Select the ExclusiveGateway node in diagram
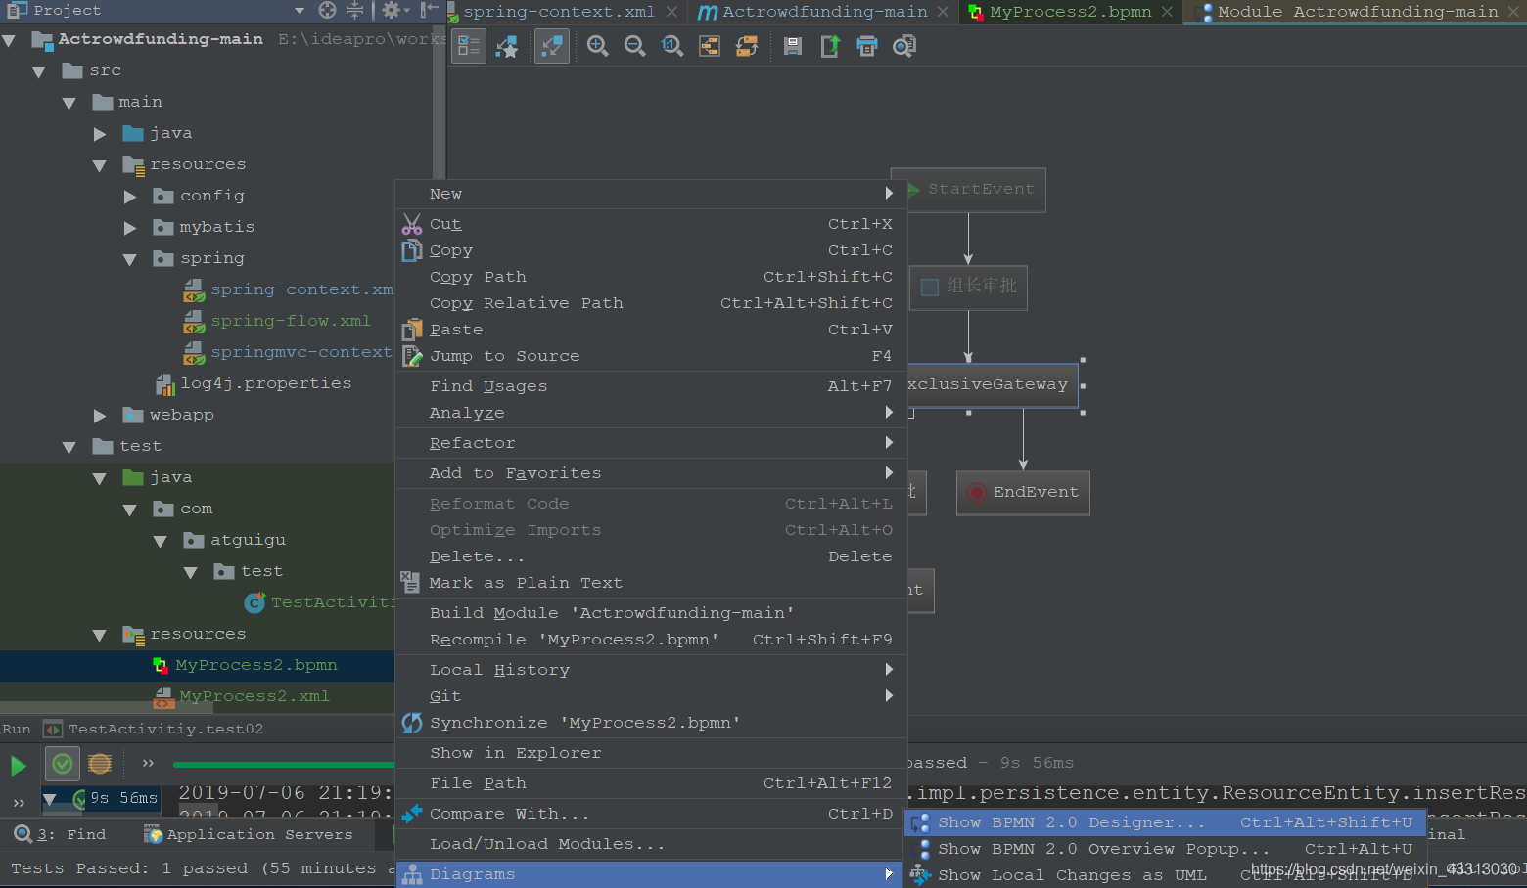 (991, 384)
